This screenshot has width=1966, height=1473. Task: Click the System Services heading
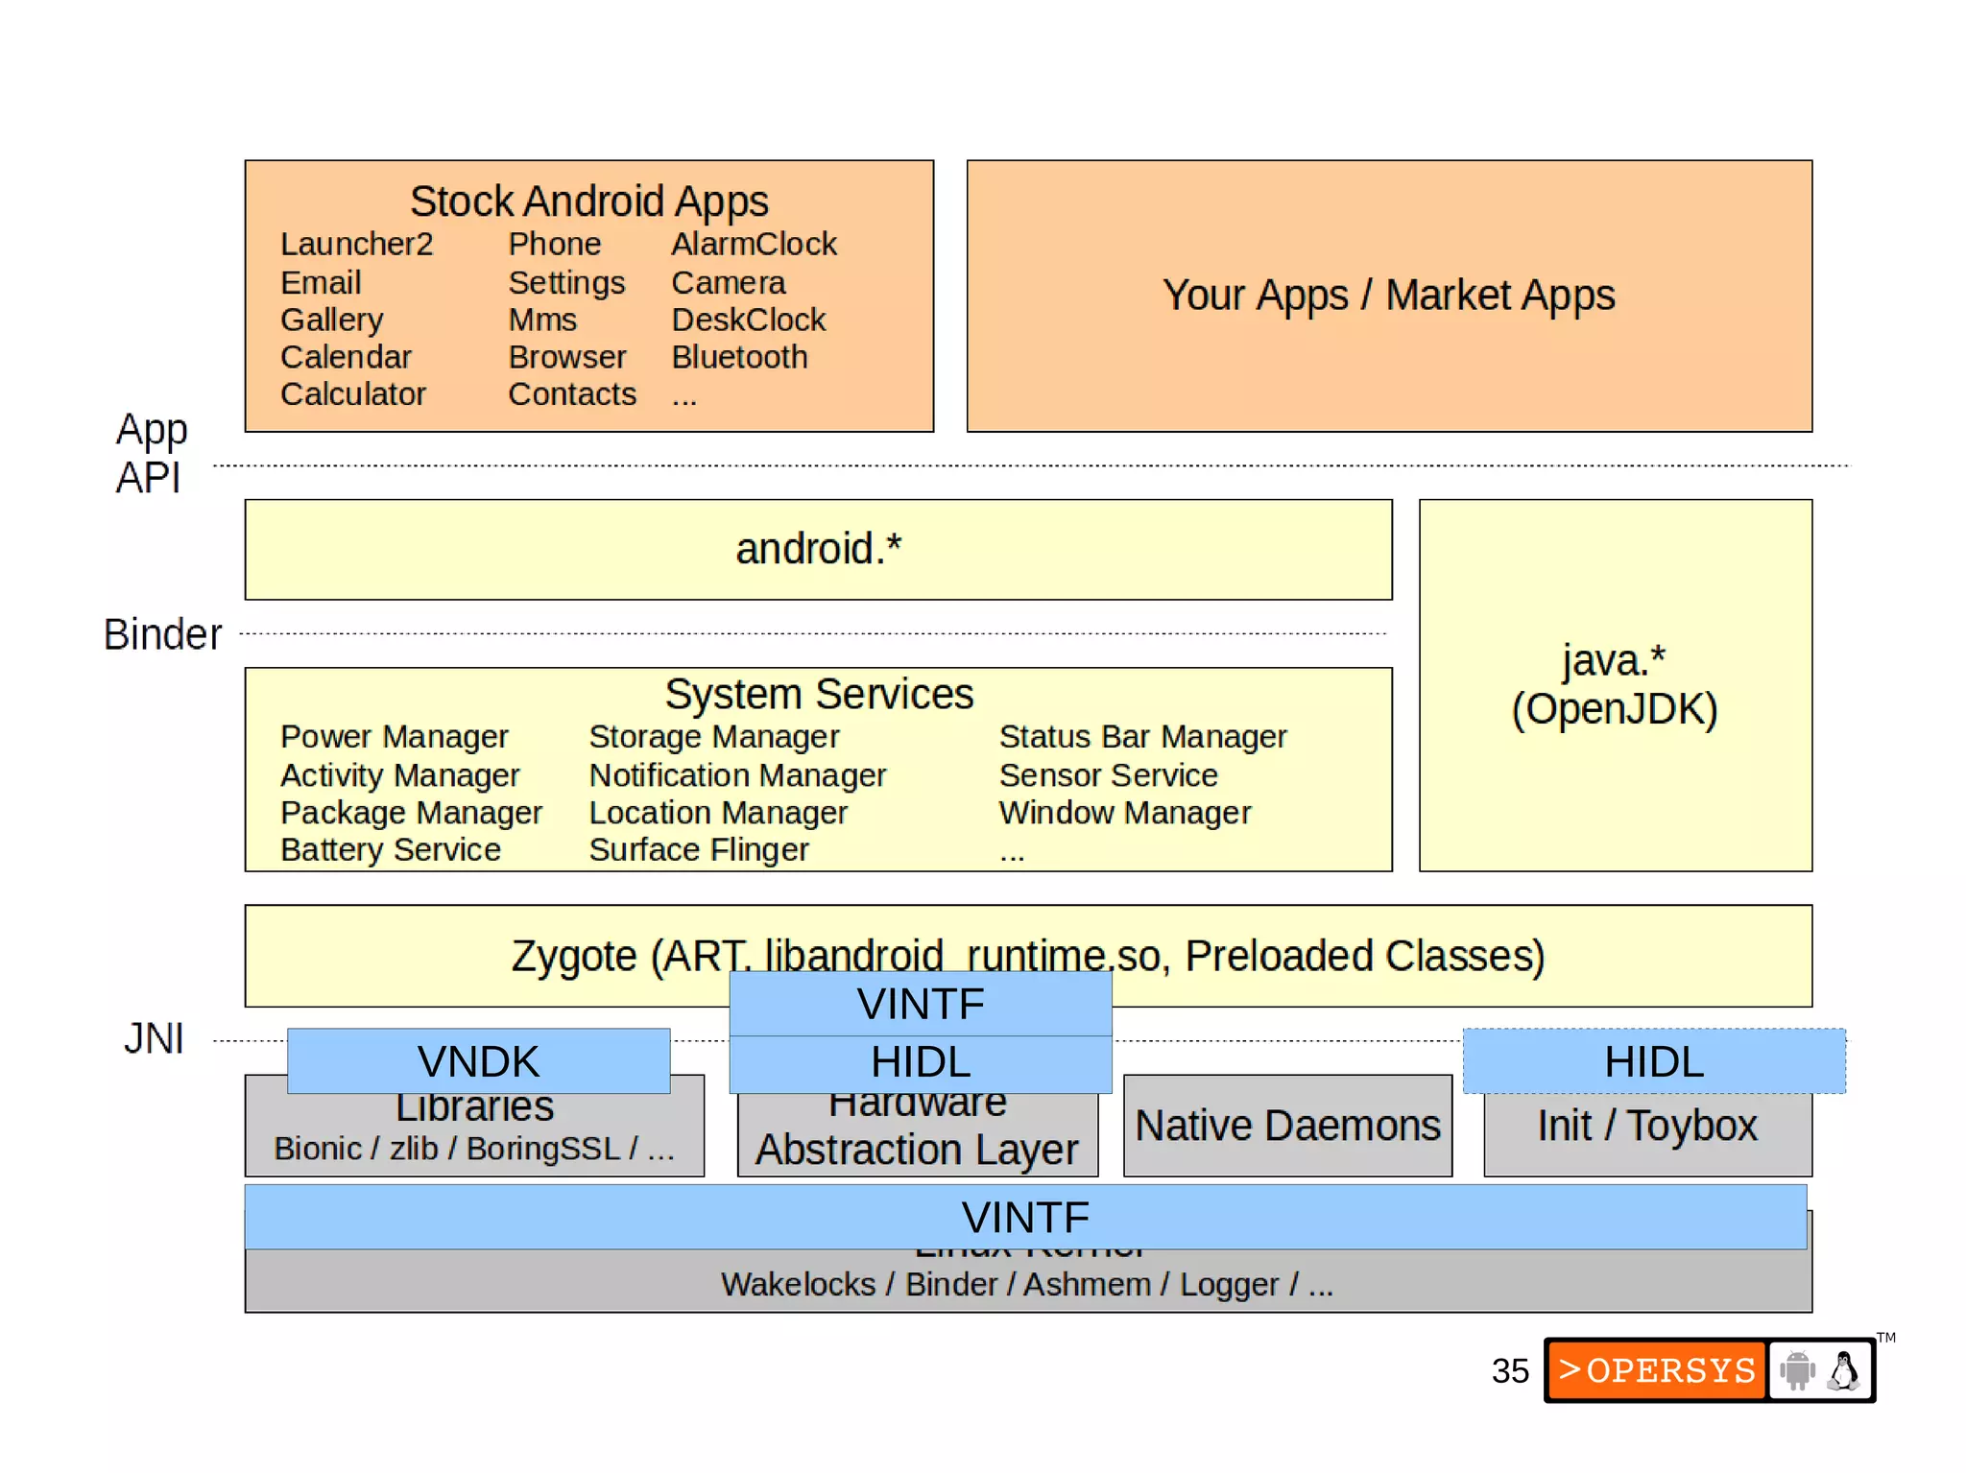(x=818, y=694)
